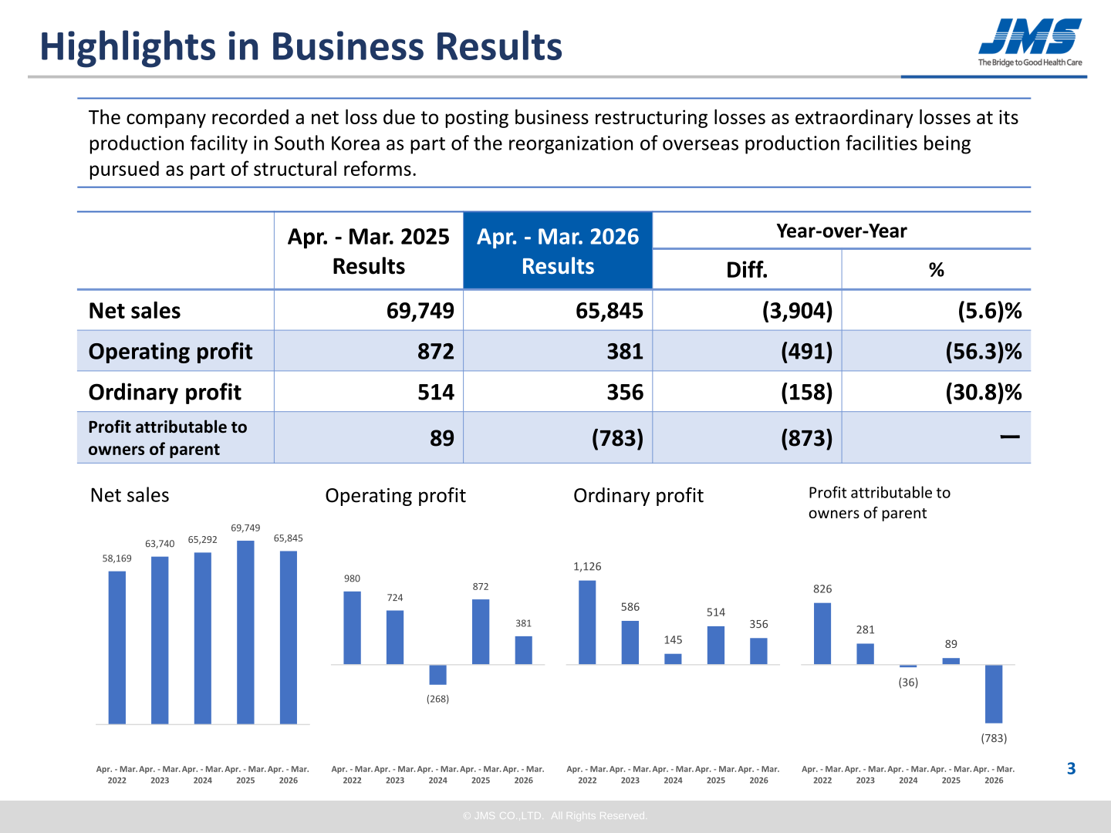The height and width of the screenshot is (833, 1111).
Task: Click the "Operating profit" row label in the table
Action: (171, 352)
